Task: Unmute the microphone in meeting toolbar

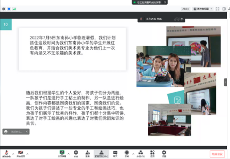Action: click(x=6, y=153)
